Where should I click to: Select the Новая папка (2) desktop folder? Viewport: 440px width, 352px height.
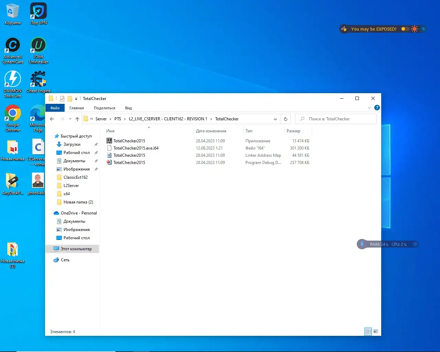13,255
